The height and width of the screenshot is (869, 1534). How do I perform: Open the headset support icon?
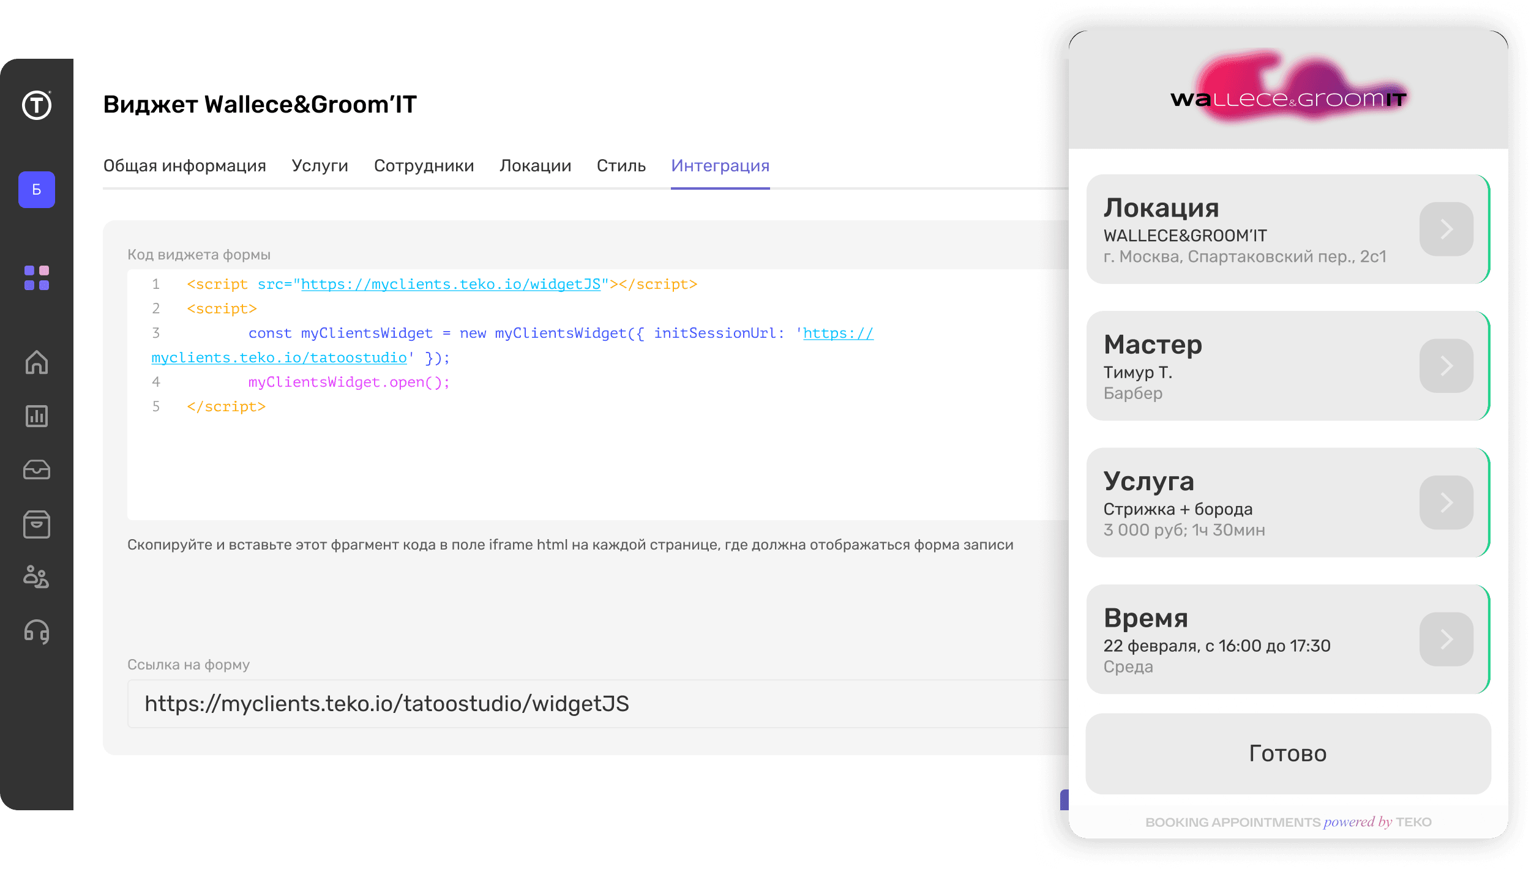[x=37, y=632]
